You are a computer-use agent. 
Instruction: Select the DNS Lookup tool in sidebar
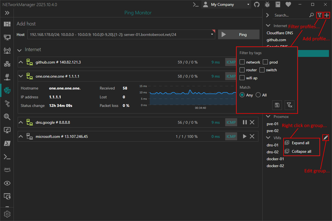click(7, 117)
